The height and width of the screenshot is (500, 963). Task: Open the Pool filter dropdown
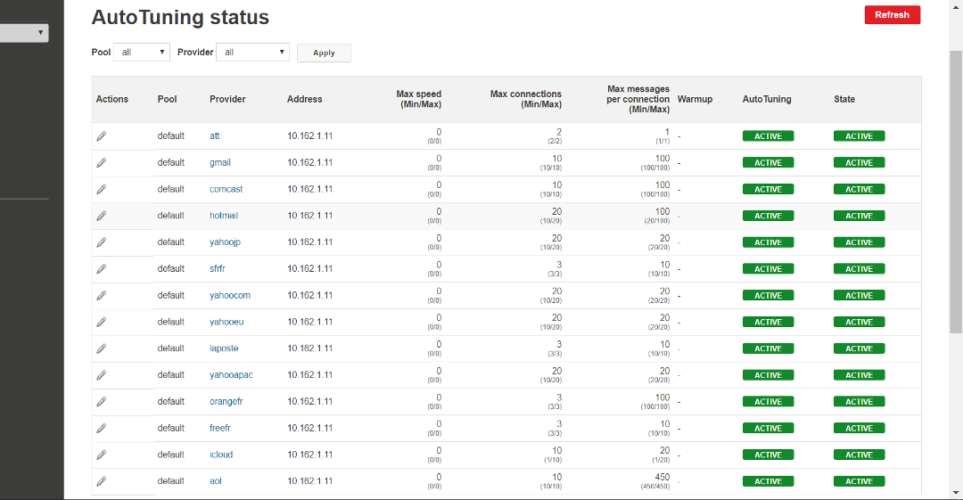[x=142, y=53]
